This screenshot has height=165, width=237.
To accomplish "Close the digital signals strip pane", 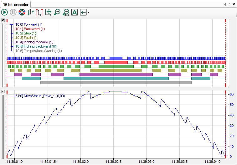I will [3, 20].
